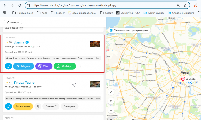Click the Лампа 5.0 star rating badge

[x=9, y=42]
